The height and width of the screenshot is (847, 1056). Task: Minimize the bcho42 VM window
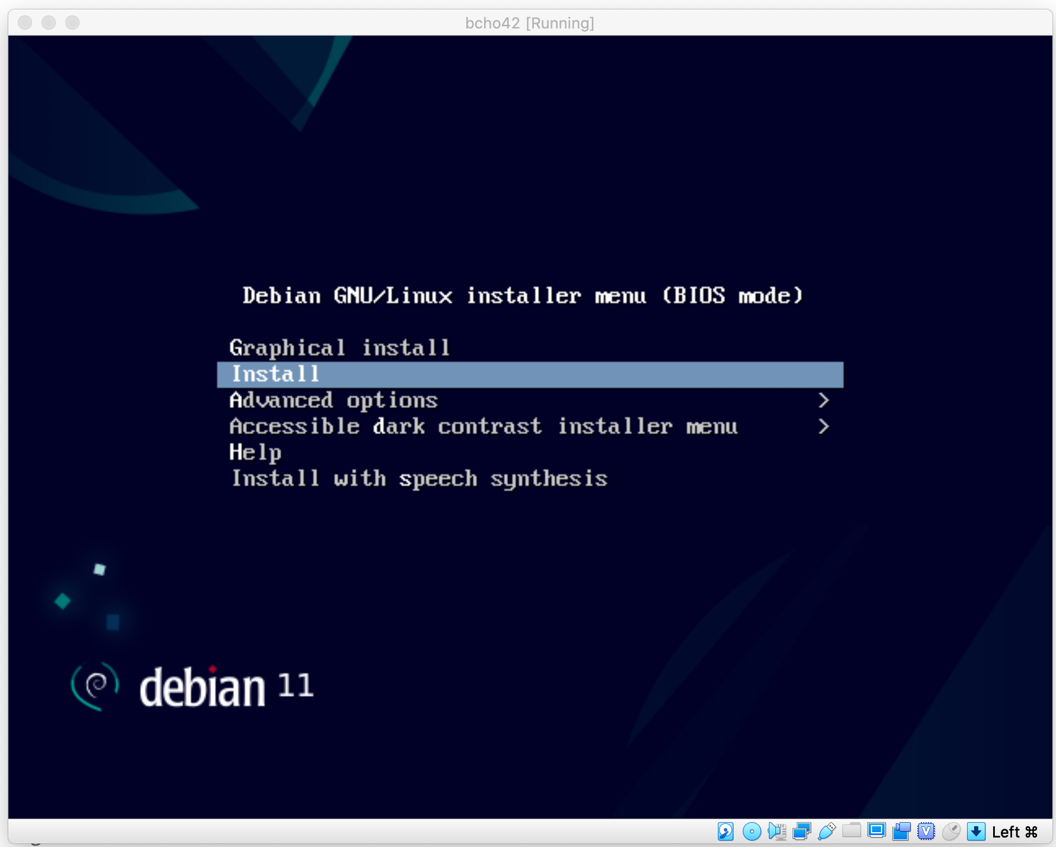[x=49, y=23]
